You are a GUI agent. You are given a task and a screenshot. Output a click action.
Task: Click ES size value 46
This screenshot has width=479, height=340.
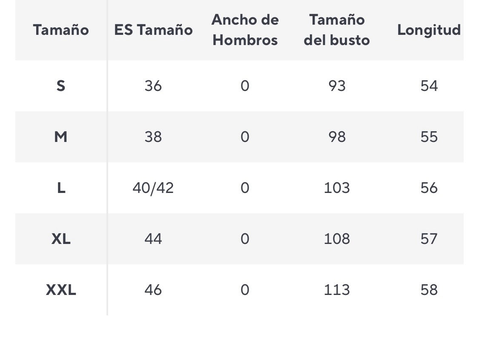pyautogui.click(x=153, y=290)
